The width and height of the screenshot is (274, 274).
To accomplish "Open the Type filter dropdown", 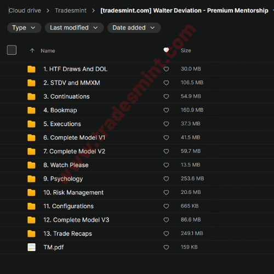I will (x=24, y=28).
